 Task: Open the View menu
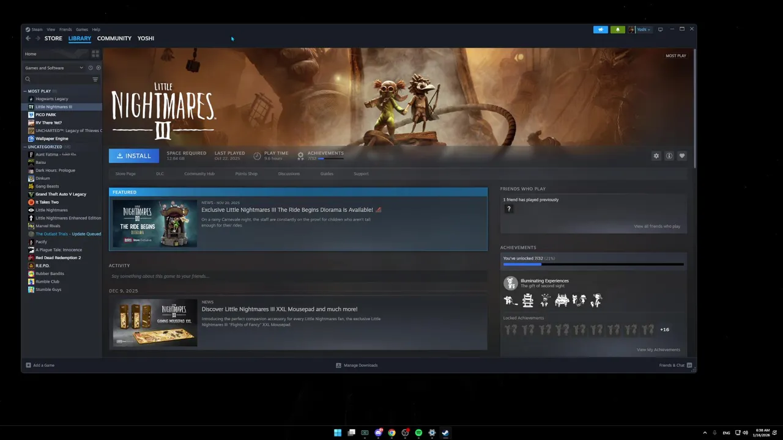(x=51, y=29)
